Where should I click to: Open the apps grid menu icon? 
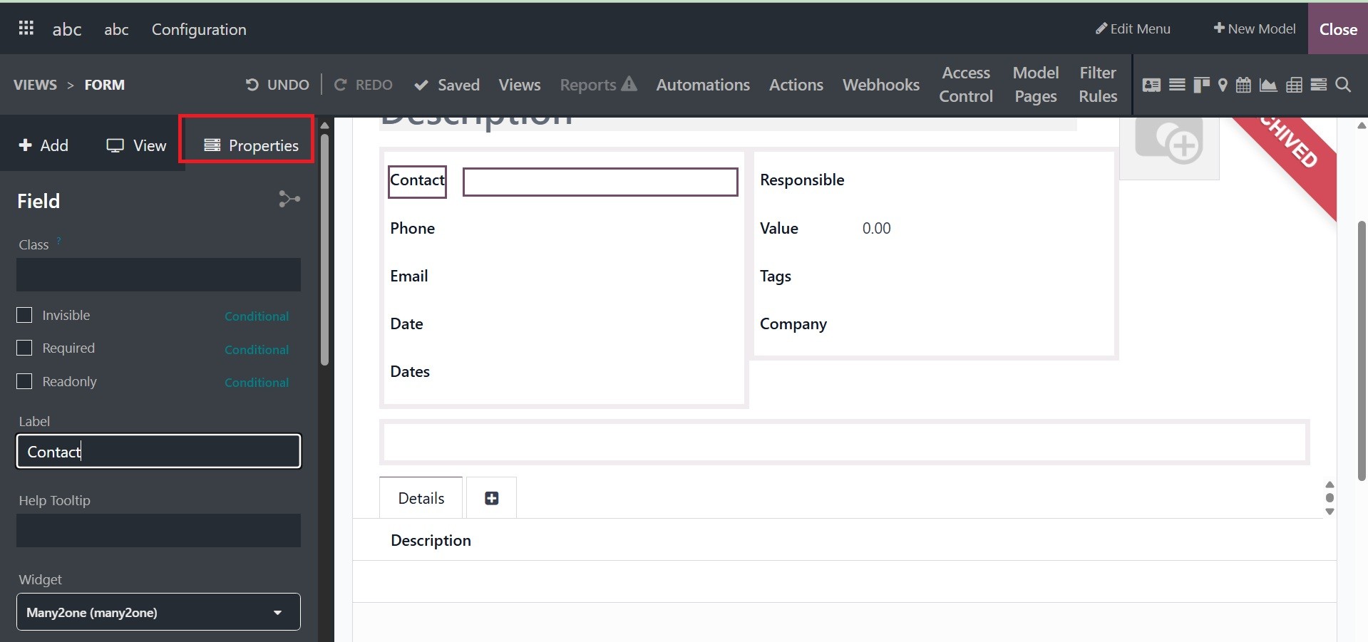tap(26, 29)
